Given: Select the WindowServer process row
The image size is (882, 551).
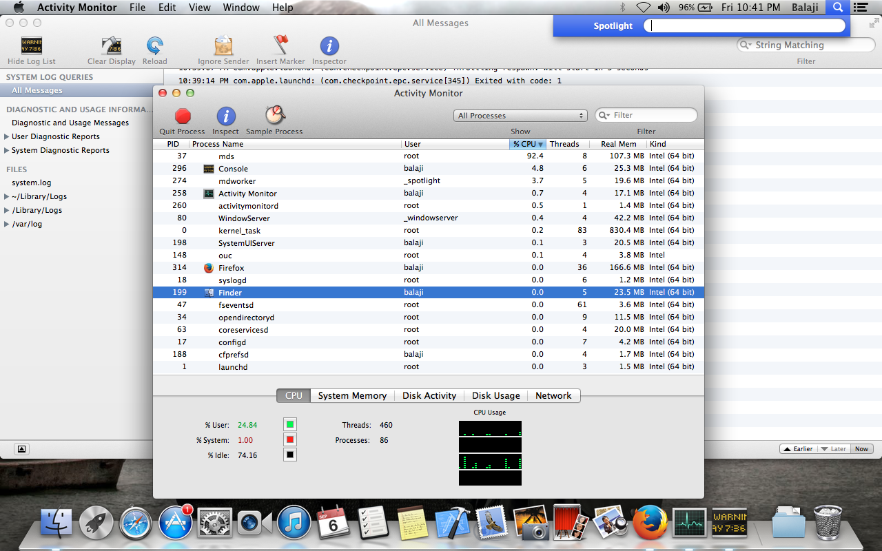Looking at the screenshot, I should point(429,218).
